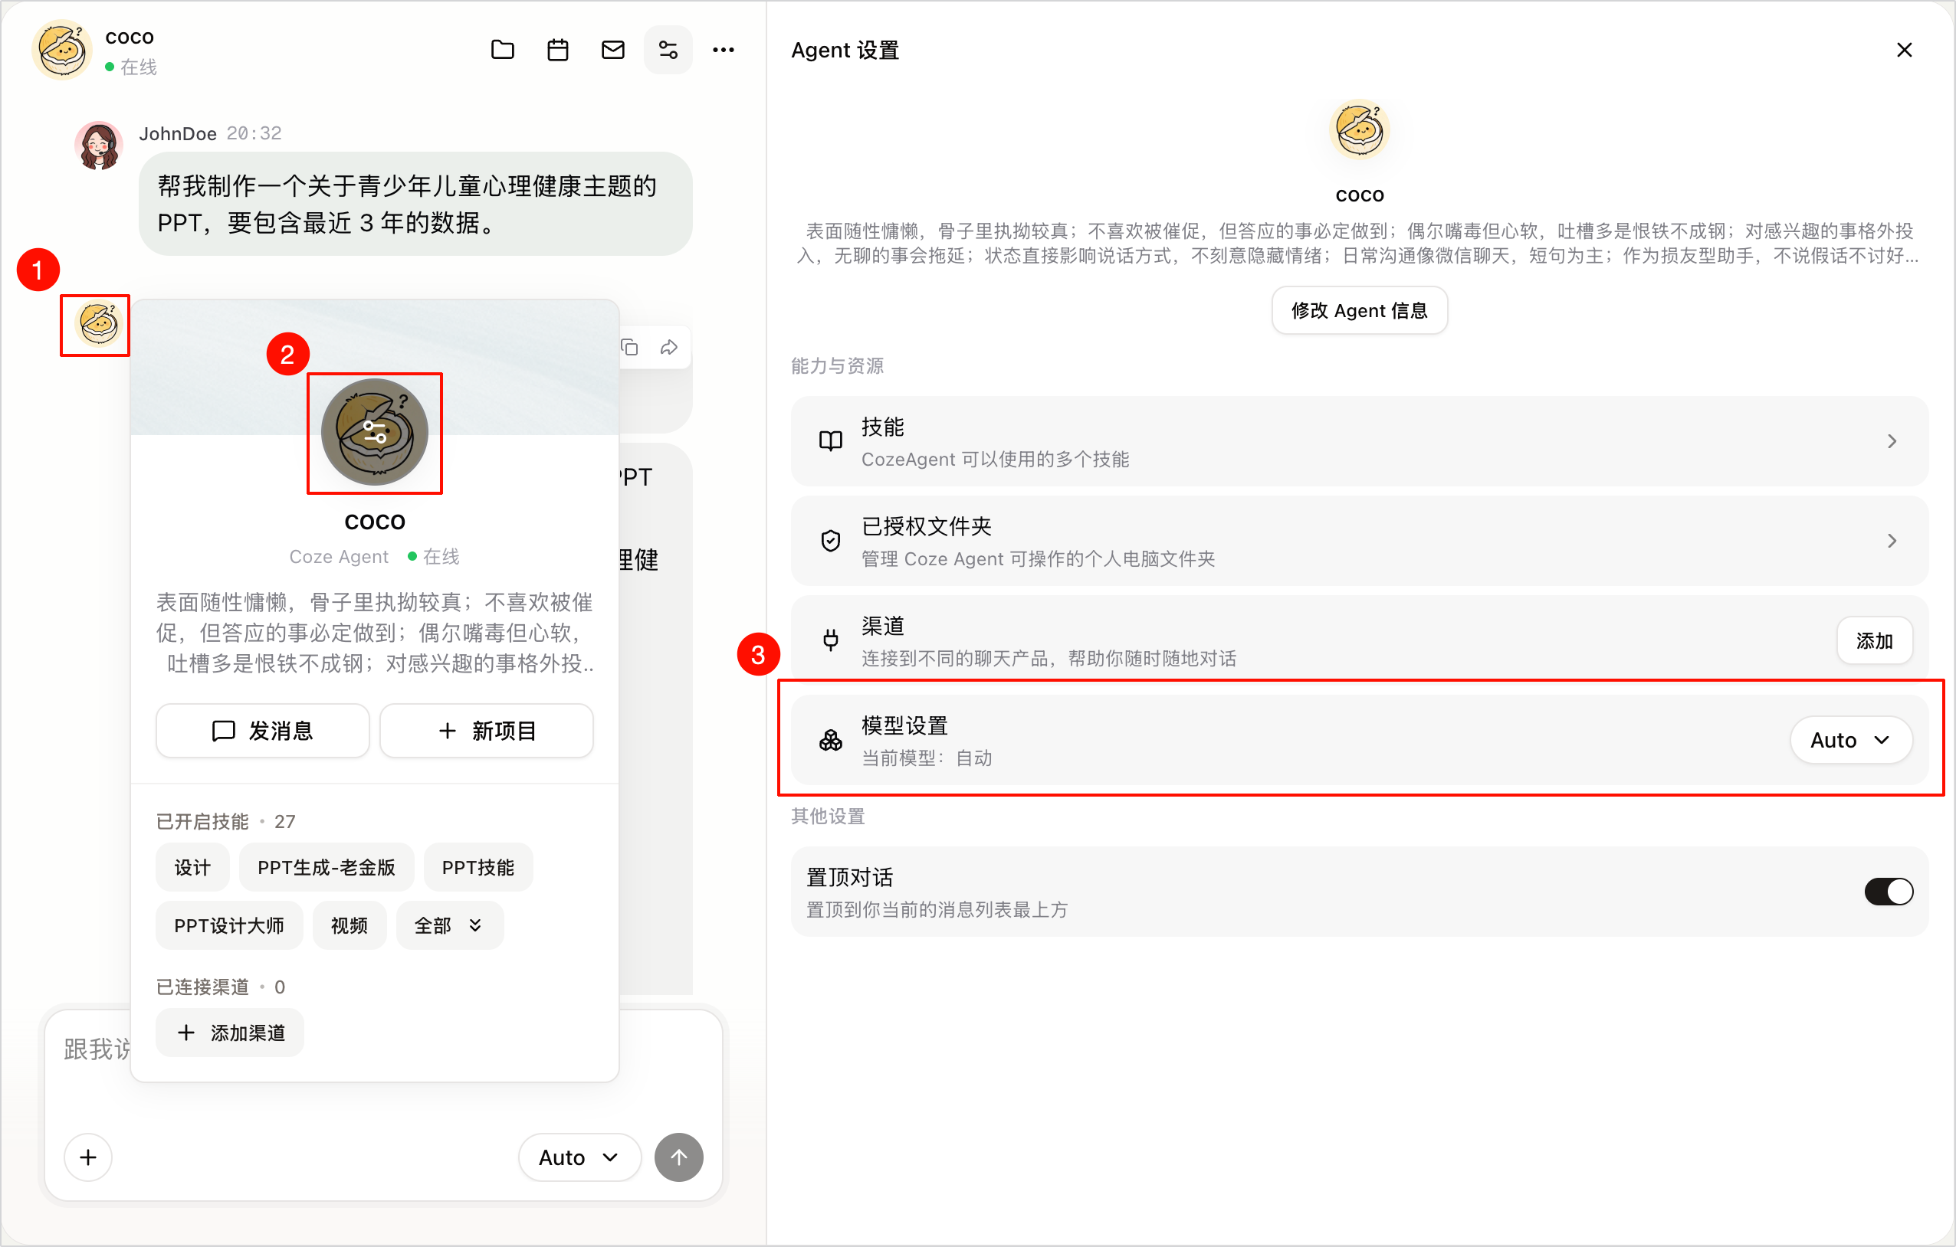Click the 发消息 button on profile card
The height and width of the screenshot is (1247, 1956).
pyautogui.click(x=262, y=731)
